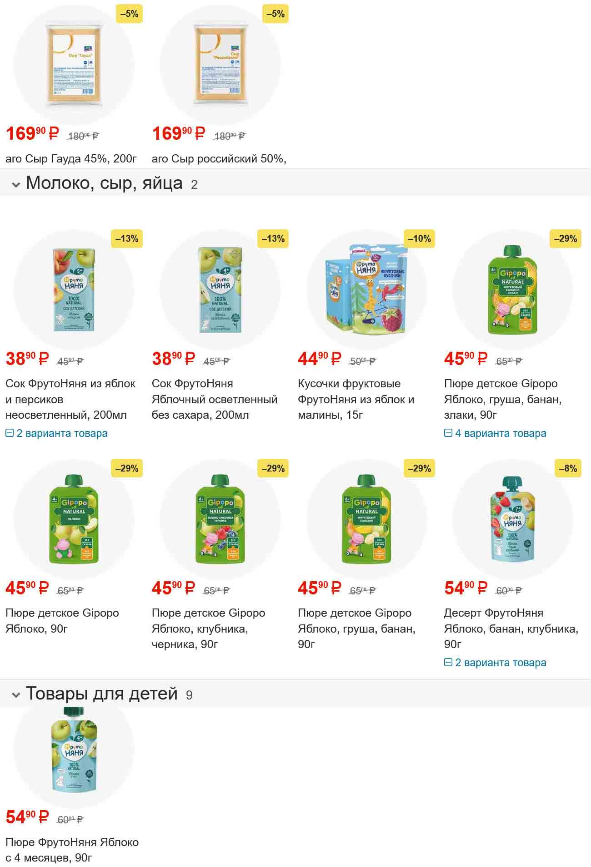Expand 4 варианта товара under Gipopo злаки

tap(495, 433)
